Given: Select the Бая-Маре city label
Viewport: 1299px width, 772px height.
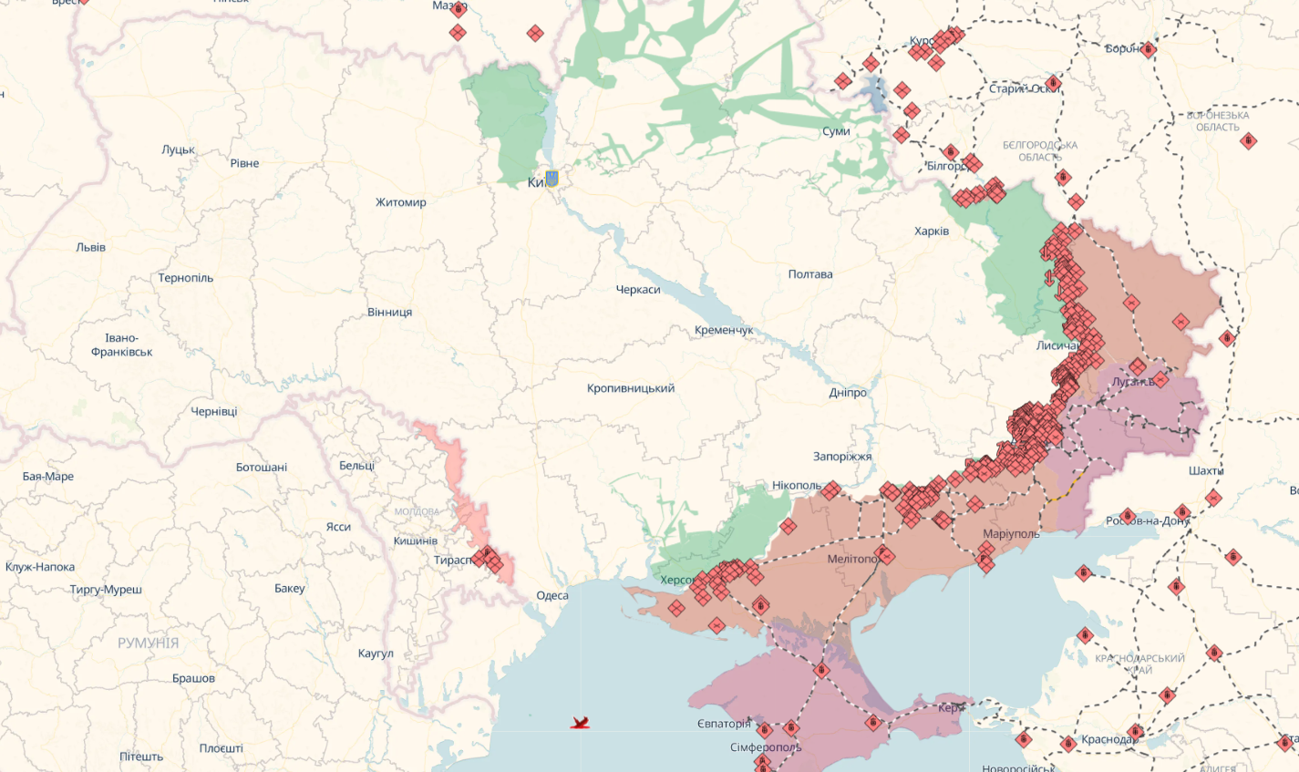Looking at the screenshot, I should pyautogui.click(x=48, y=476).
